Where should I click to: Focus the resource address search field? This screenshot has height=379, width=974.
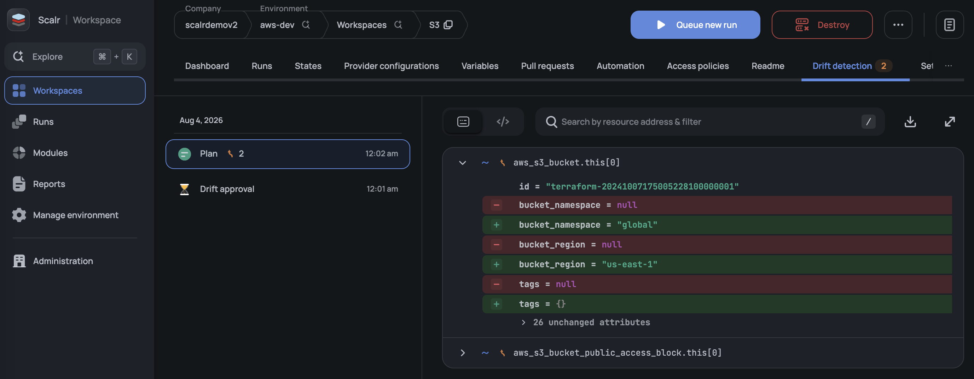(710, 122)
